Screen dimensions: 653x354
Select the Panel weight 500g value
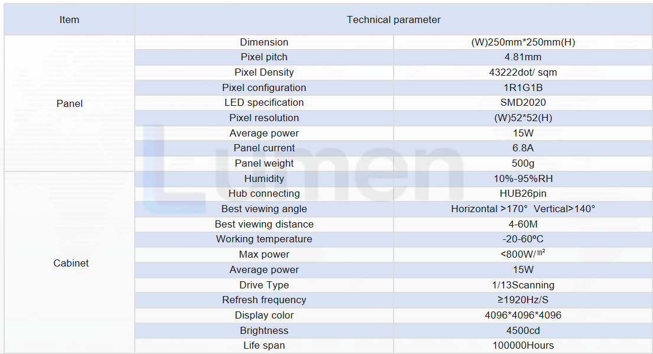[523, 163]
